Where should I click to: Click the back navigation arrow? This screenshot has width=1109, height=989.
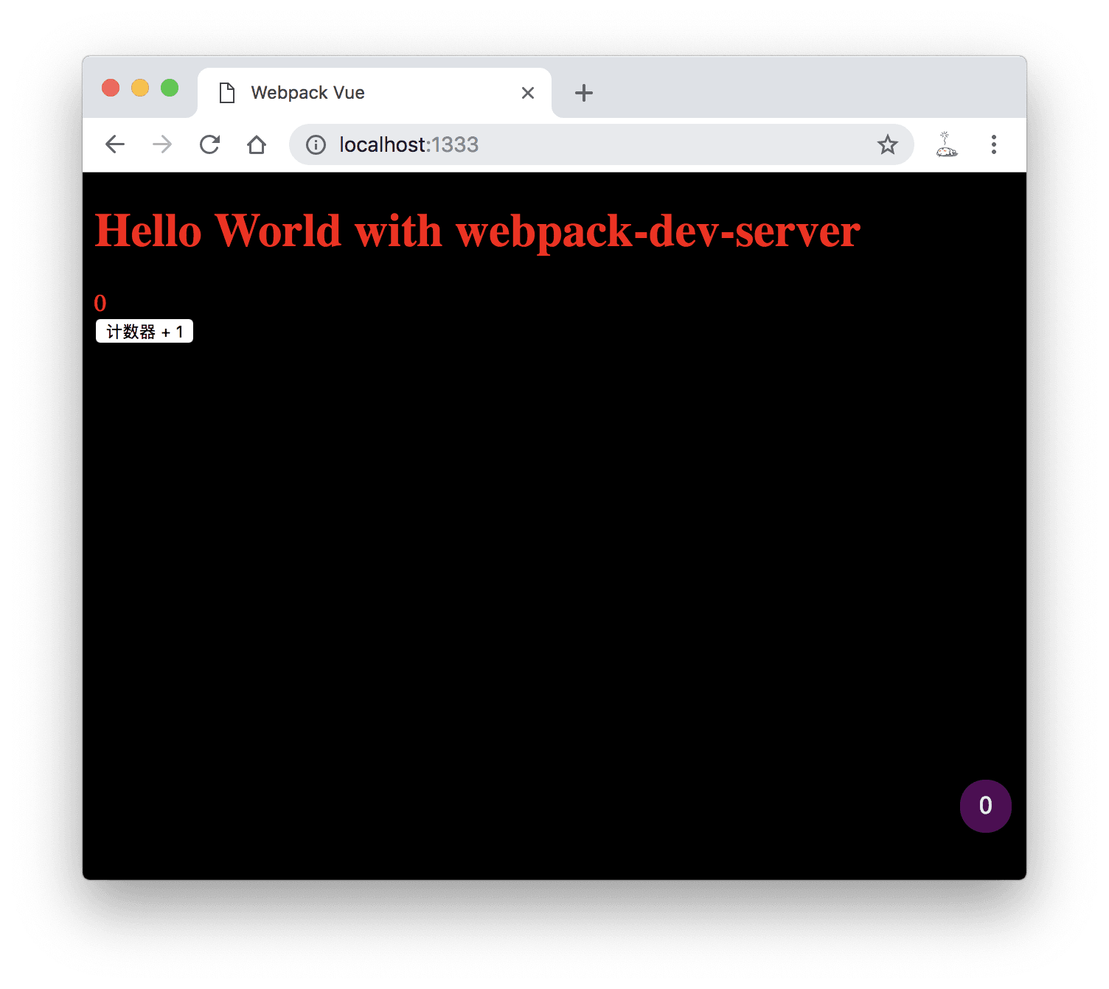coord(115,144)
